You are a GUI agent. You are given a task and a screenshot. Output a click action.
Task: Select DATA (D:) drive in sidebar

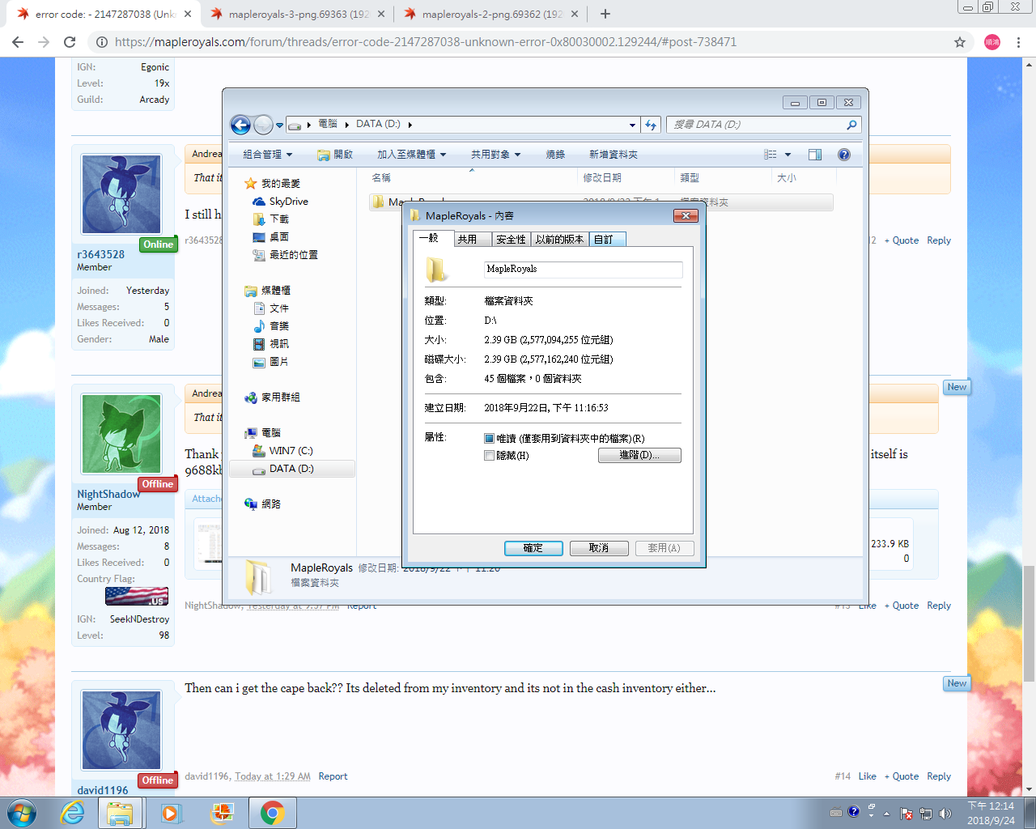[291, 469]
